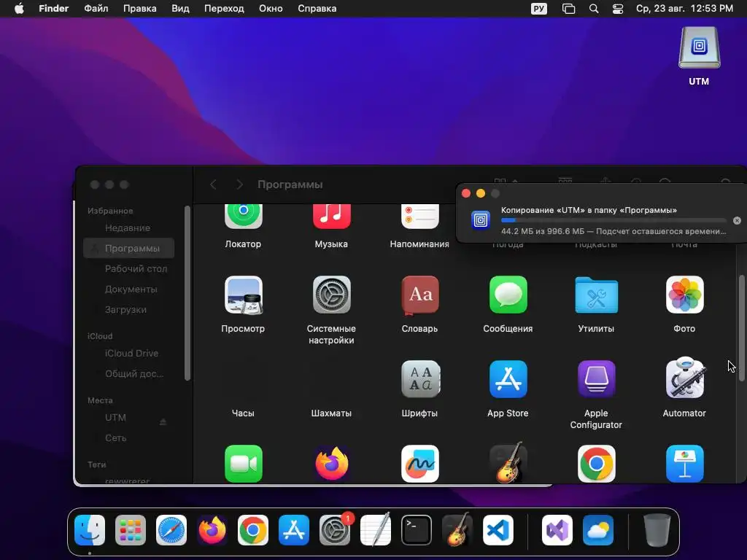
Task: Launch Safari from the Dock
Action: 171,530
